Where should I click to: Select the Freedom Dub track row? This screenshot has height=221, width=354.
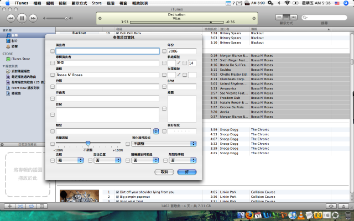[x=276, y=98]
